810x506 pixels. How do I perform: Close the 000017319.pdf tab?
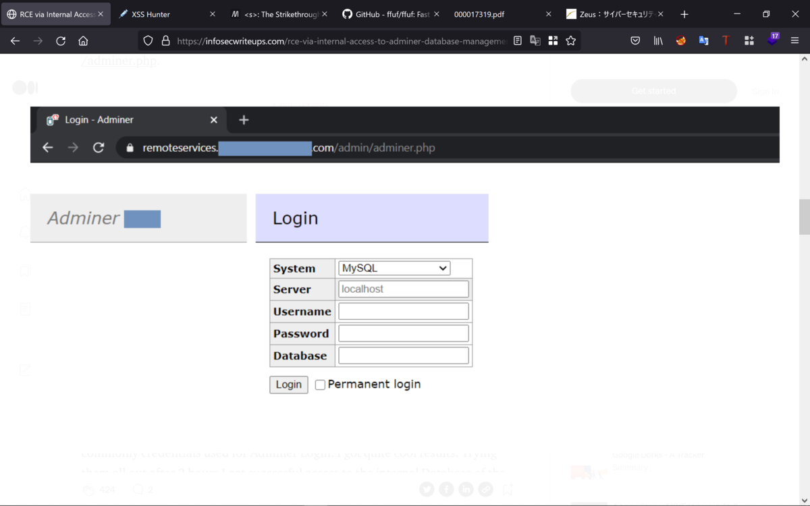point(548,14)
